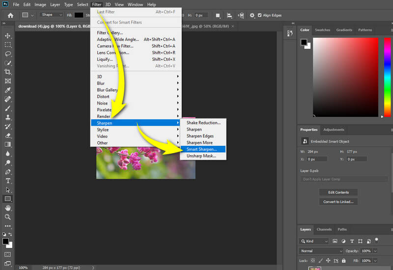Select the Hand tool
The height and width of the screenshot is (270, 393).
pyautogui.click(x=8, y=208)
